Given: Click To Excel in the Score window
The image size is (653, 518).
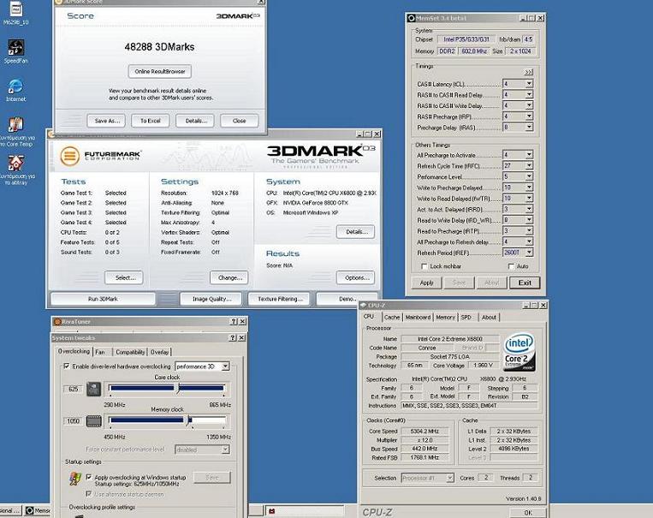Looking at the screenshot, I should (151, 121).
